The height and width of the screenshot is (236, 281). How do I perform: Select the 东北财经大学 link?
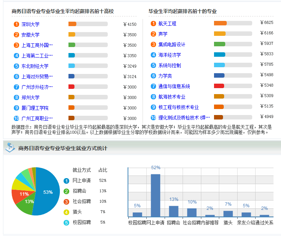tap(35, 66)
